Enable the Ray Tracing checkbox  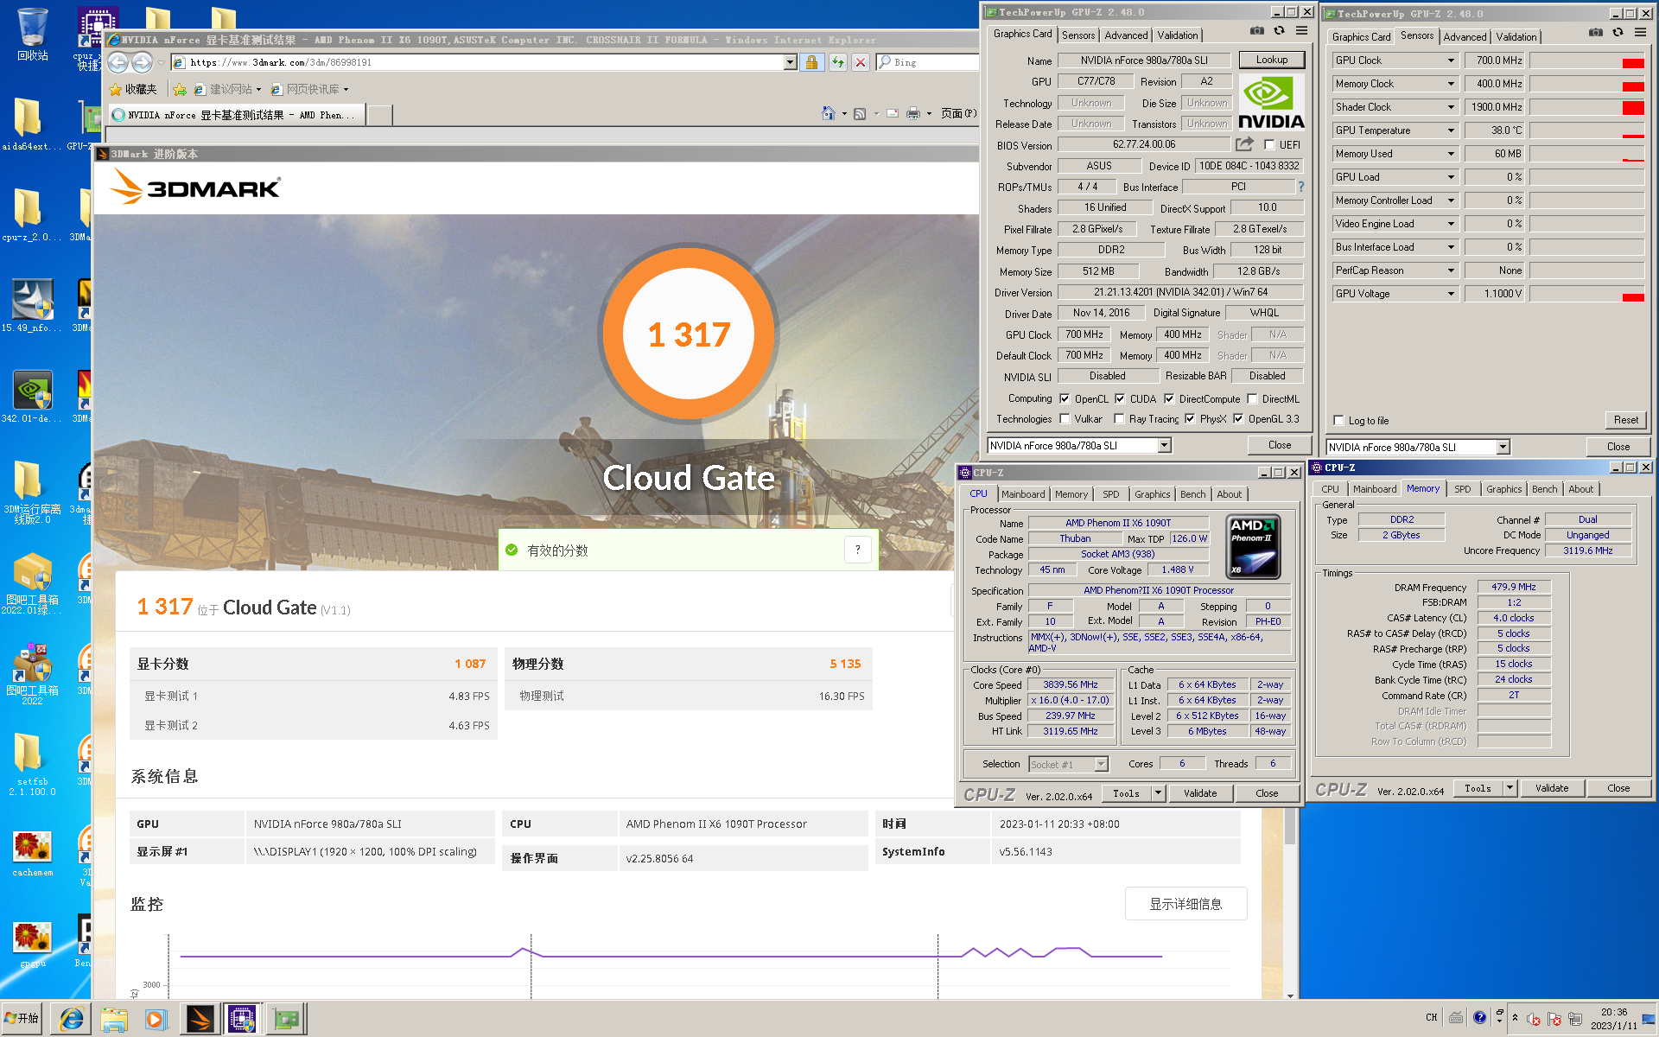click(x=1119, y=418)
